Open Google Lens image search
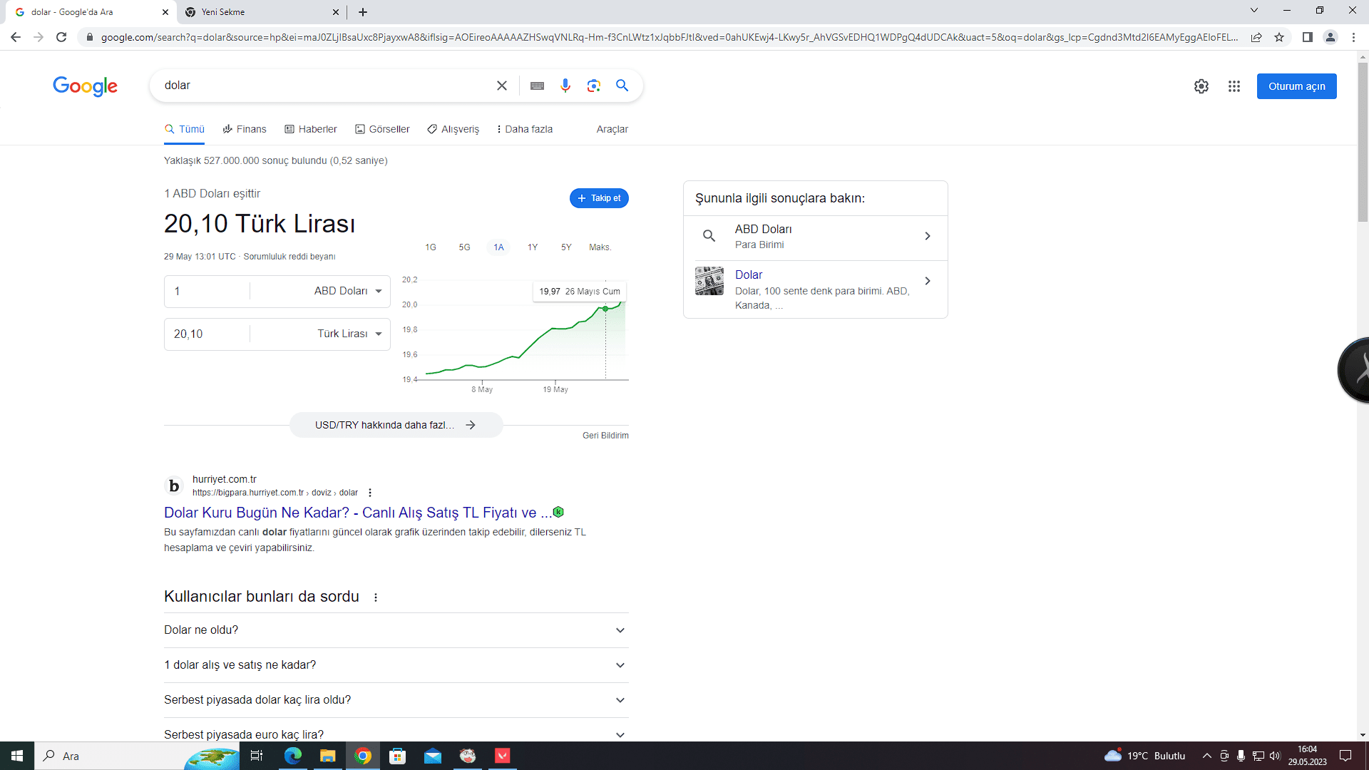 tap(593, 86)
